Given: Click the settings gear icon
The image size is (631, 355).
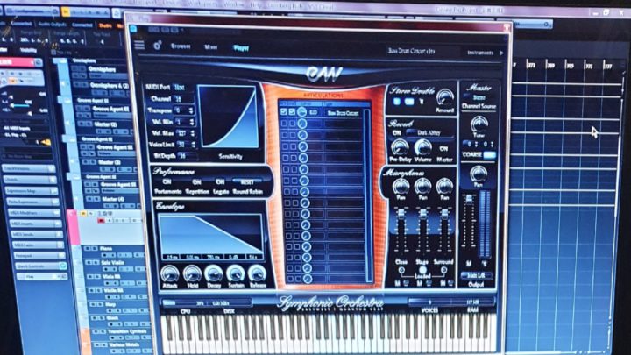Looking at the screenshot, I should [158, 46].
